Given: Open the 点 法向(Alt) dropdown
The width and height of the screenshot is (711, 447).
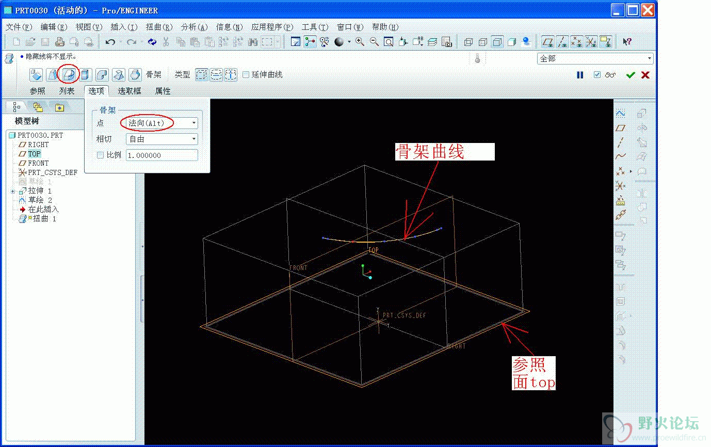Looking at the screenshot, I should (x=161, y=123).
